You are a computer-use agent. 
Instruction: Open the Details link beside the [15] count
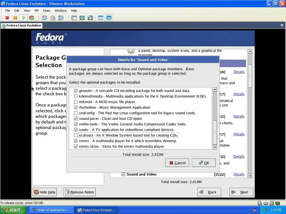click(239, 116)
